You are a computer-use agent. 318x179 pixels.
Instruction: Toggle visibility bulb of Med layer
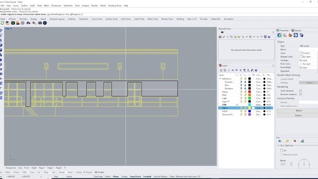coord(241,95)
